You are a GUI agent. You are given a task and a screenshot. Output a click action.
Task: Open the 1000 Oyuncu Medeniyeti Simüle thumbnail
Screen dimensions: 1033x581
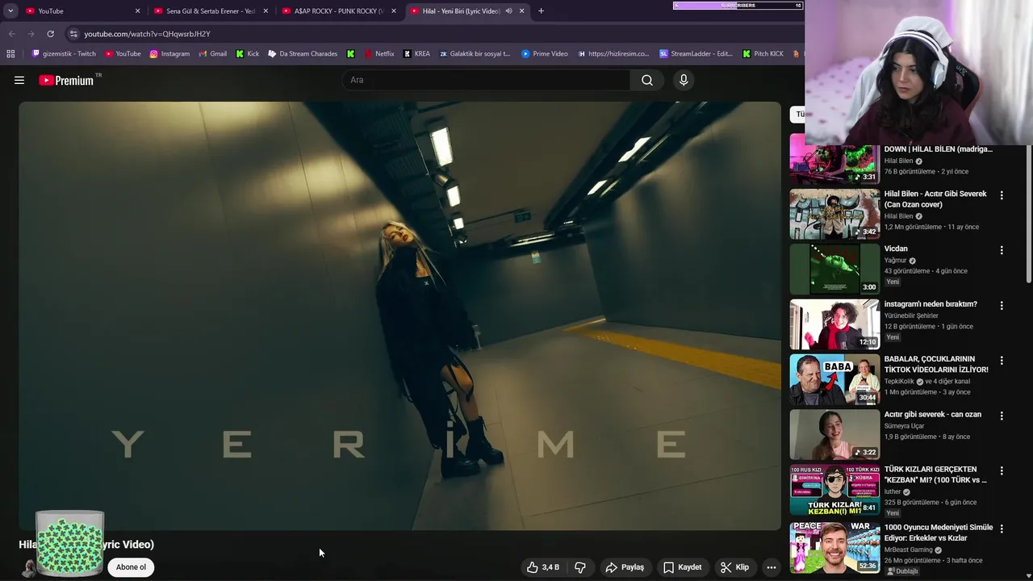[834, 547]
